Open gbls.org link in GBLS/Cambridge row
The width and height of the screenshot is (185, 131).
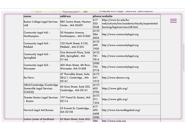click(x=115, y=89)
